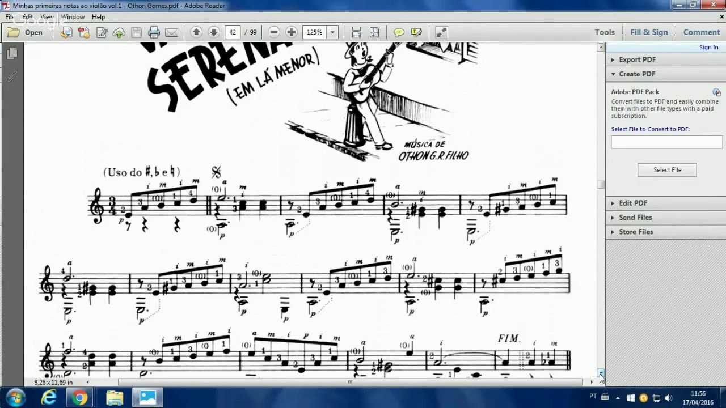The image size is (726, 408).
Task: Click the fit width scrolling icon
Action: [356, 32]
